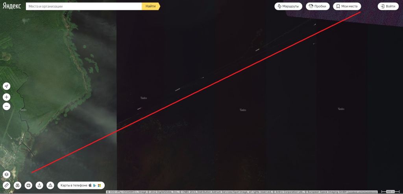Share the map via upload icon
Viewport: 403px width, 194px height.
point(39,185)
